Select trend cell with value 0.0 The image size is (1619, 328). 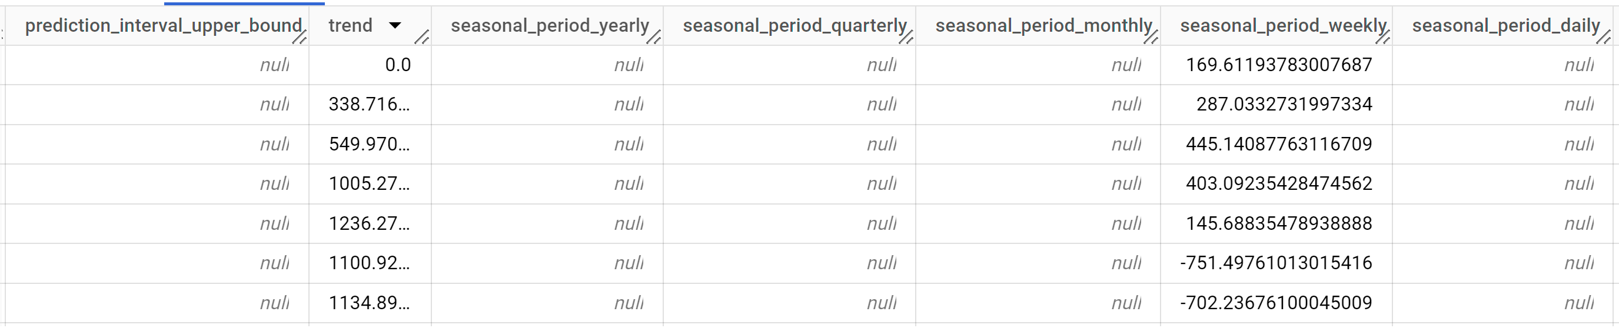click(x=398, y=65)
